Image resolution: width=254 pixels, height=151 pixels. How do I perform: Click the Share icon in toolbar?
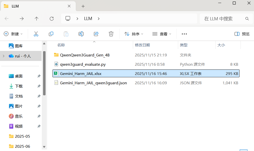(x=96, y=34)
